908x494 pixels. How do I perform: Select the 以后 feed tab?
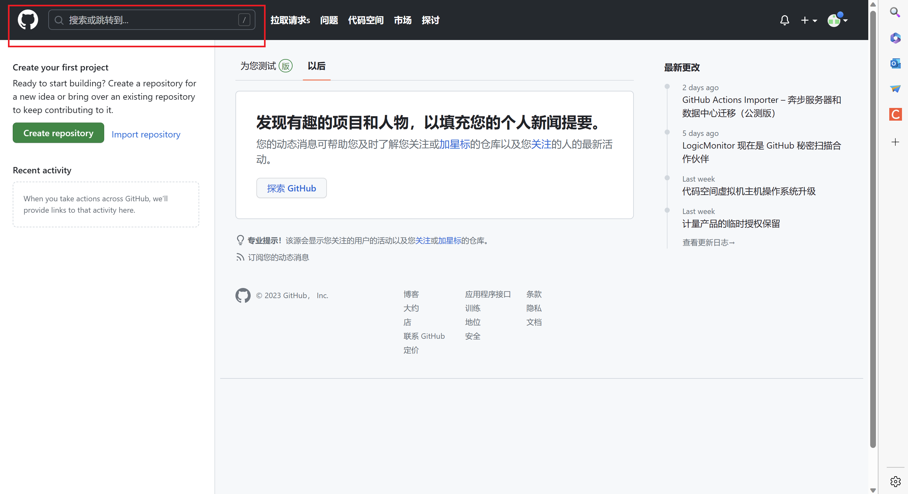tap(316, 66)
